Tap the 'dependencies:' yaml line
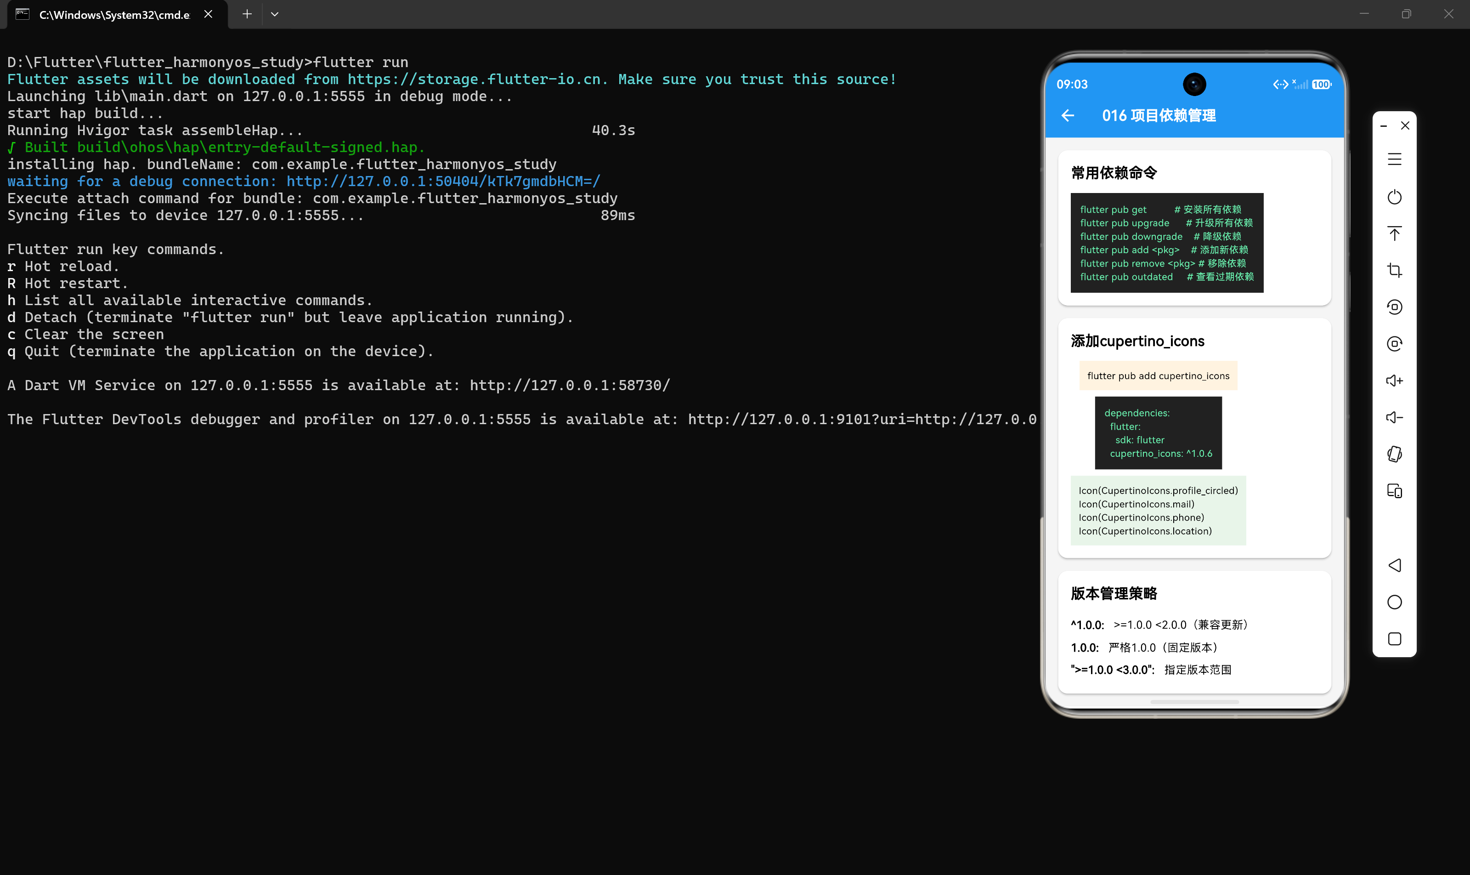1470x875 pixels. [x=1137, y=413]
